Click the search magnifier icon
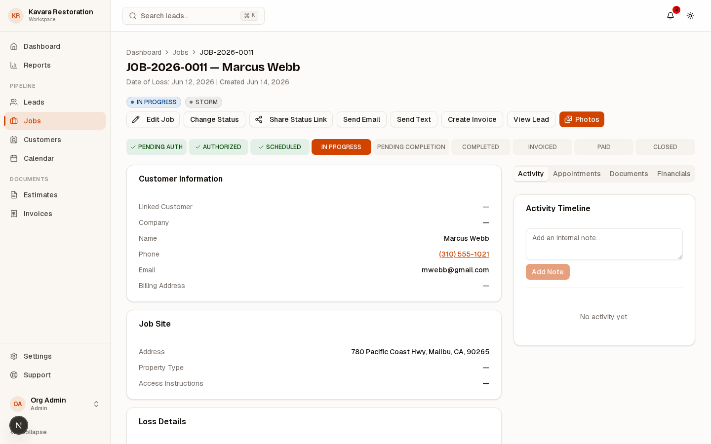 pos(133,16)
